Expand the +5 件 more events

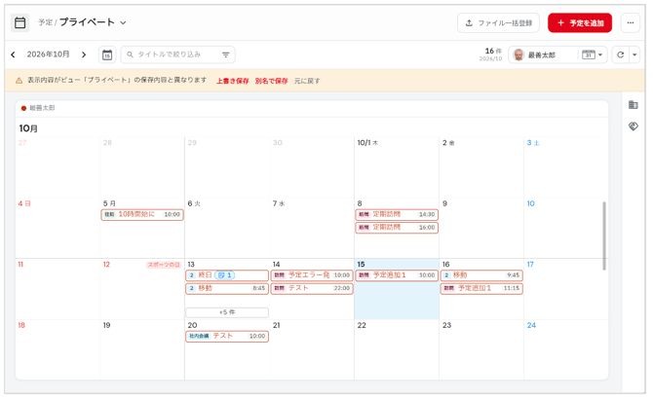tap(227, 312)
